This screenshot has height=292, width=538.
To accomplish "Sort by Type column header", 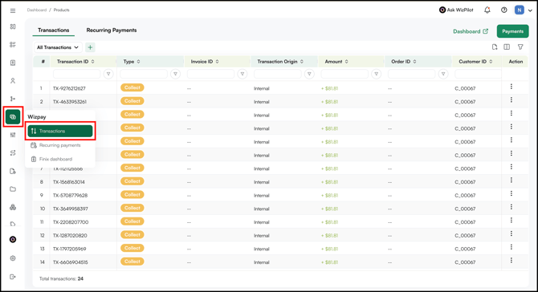I will [132, 62].
